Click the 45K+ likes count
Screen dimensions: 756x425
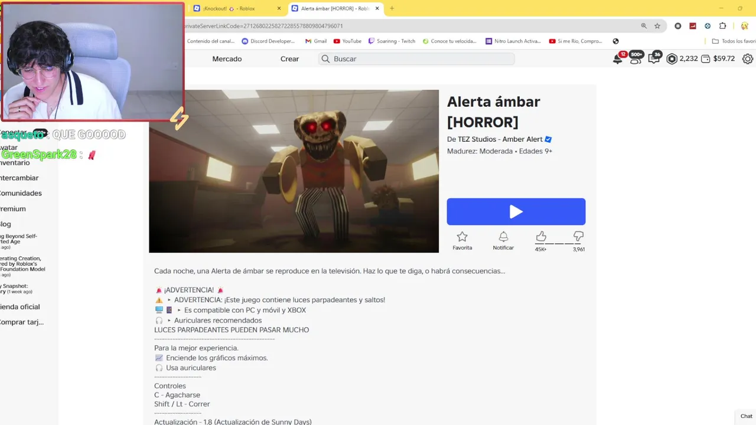540,249
